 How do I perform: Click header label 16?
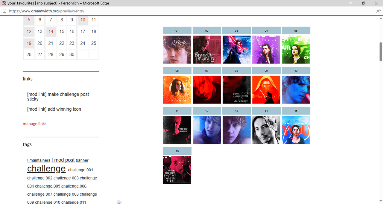(177, 151)
